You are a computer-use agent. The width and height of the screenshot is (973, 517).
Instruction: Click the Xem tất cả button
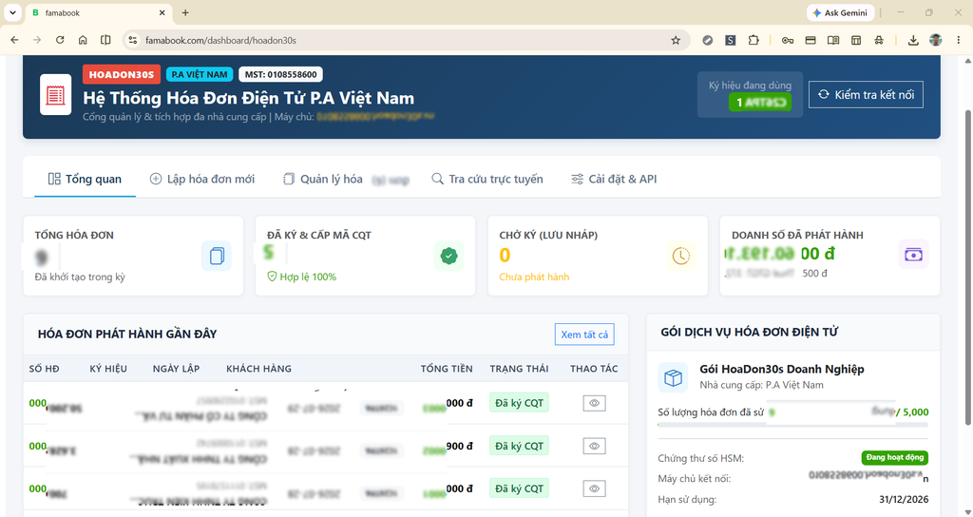click(x=584, y=335)
